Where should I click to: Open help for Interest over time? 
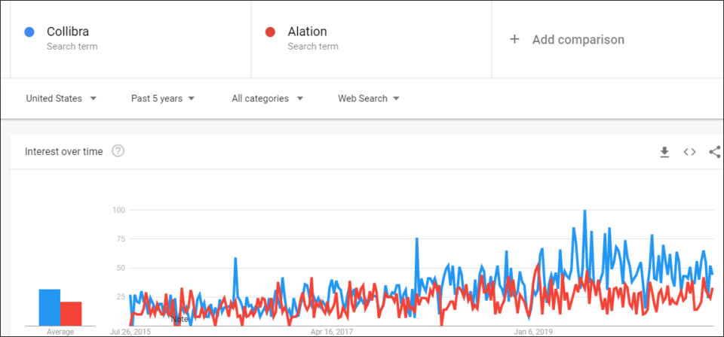click(118, 151)
